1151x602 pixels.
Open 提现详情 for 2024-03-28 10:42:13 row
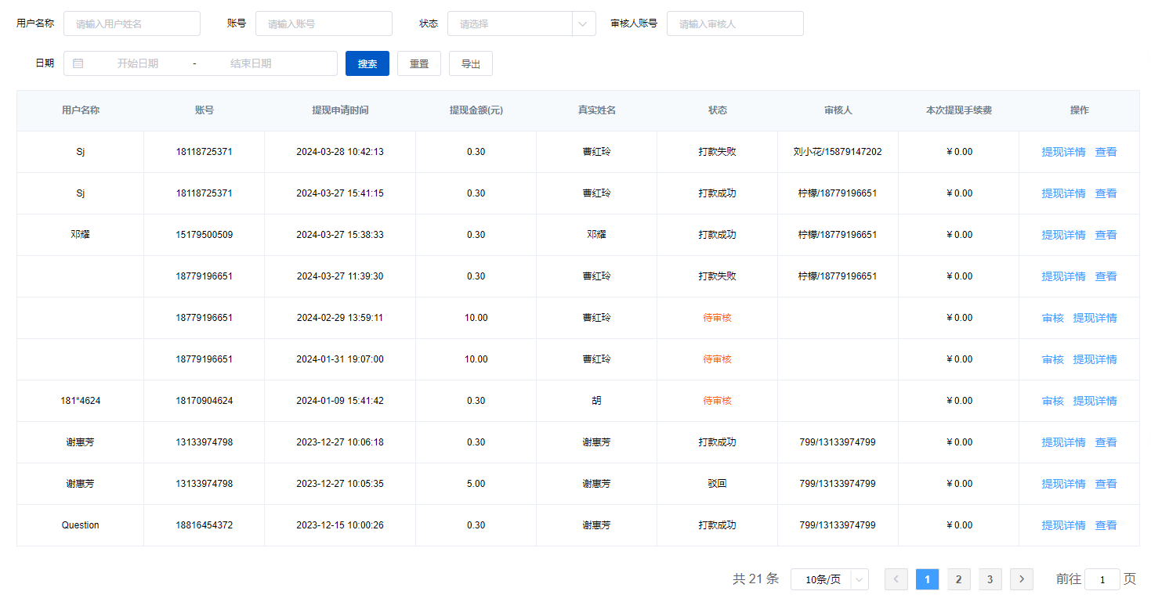(1063, 152)
